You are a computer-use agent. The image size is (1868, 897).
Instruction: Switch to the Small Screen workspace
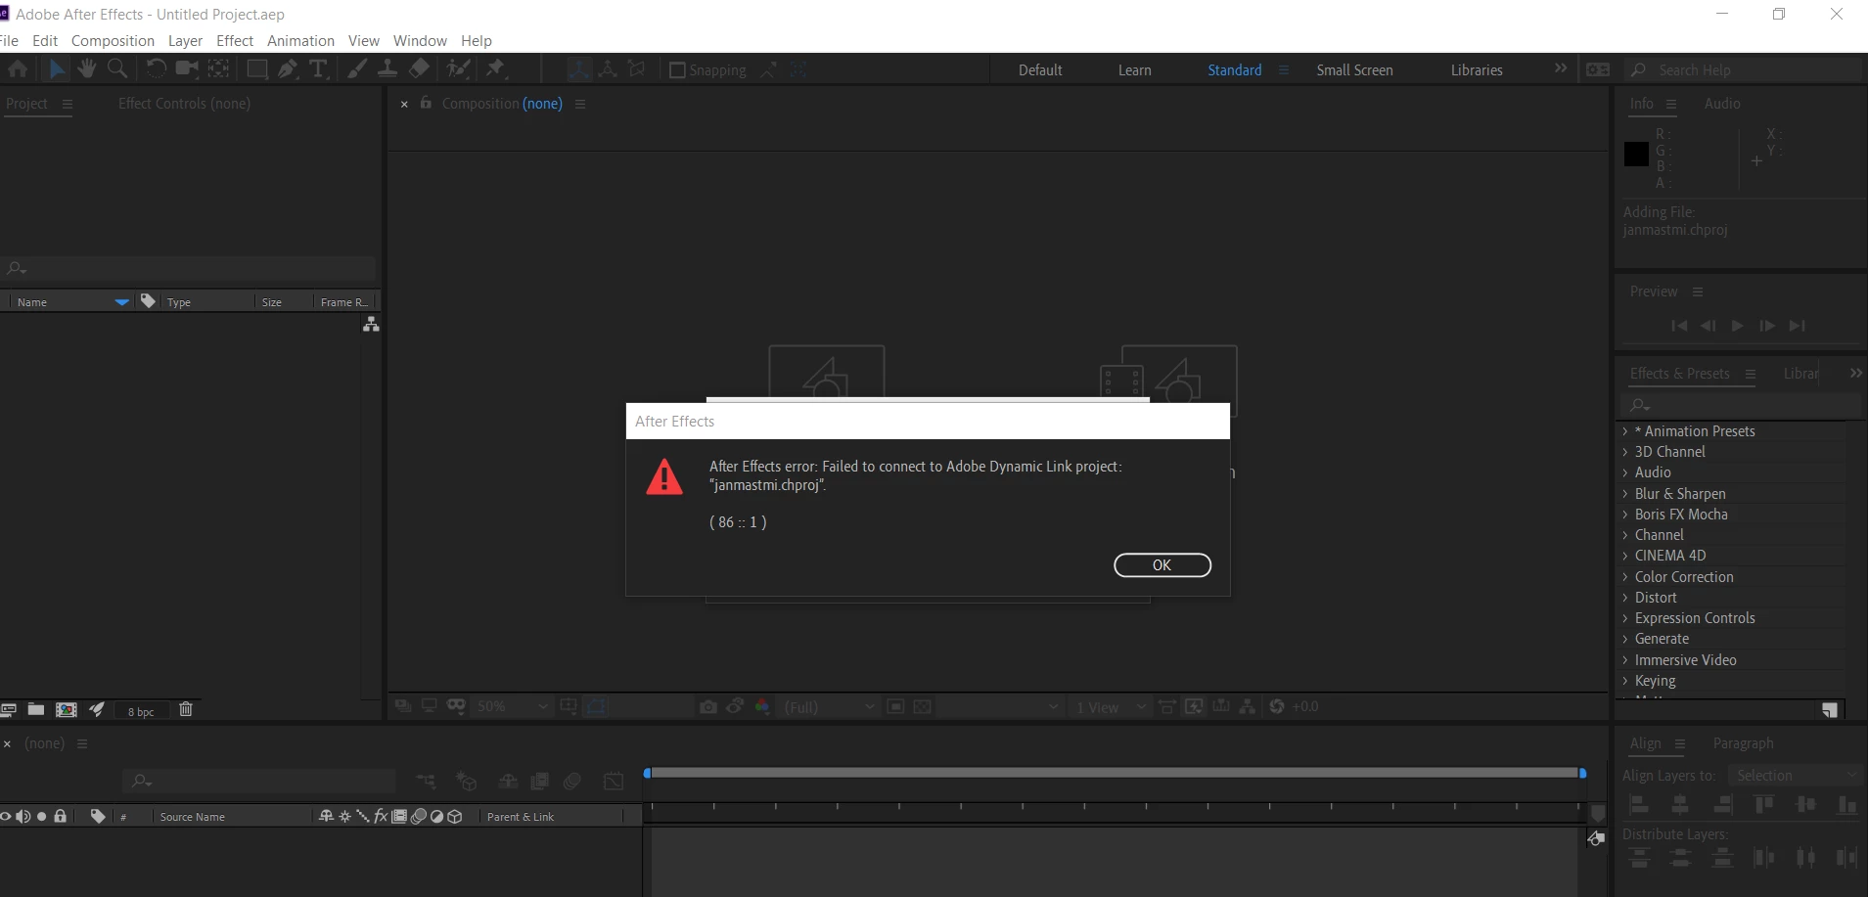(1354, 69)
